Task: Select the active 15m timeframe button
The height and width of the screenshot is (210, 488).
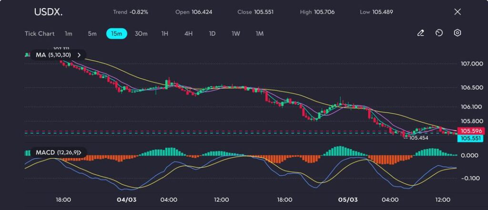Action: 116,34
